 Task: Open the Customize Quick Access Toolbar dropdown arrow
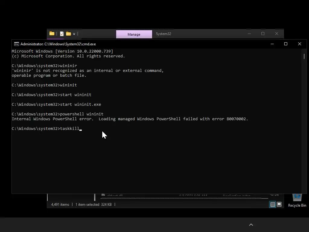[x=74, y=34]
